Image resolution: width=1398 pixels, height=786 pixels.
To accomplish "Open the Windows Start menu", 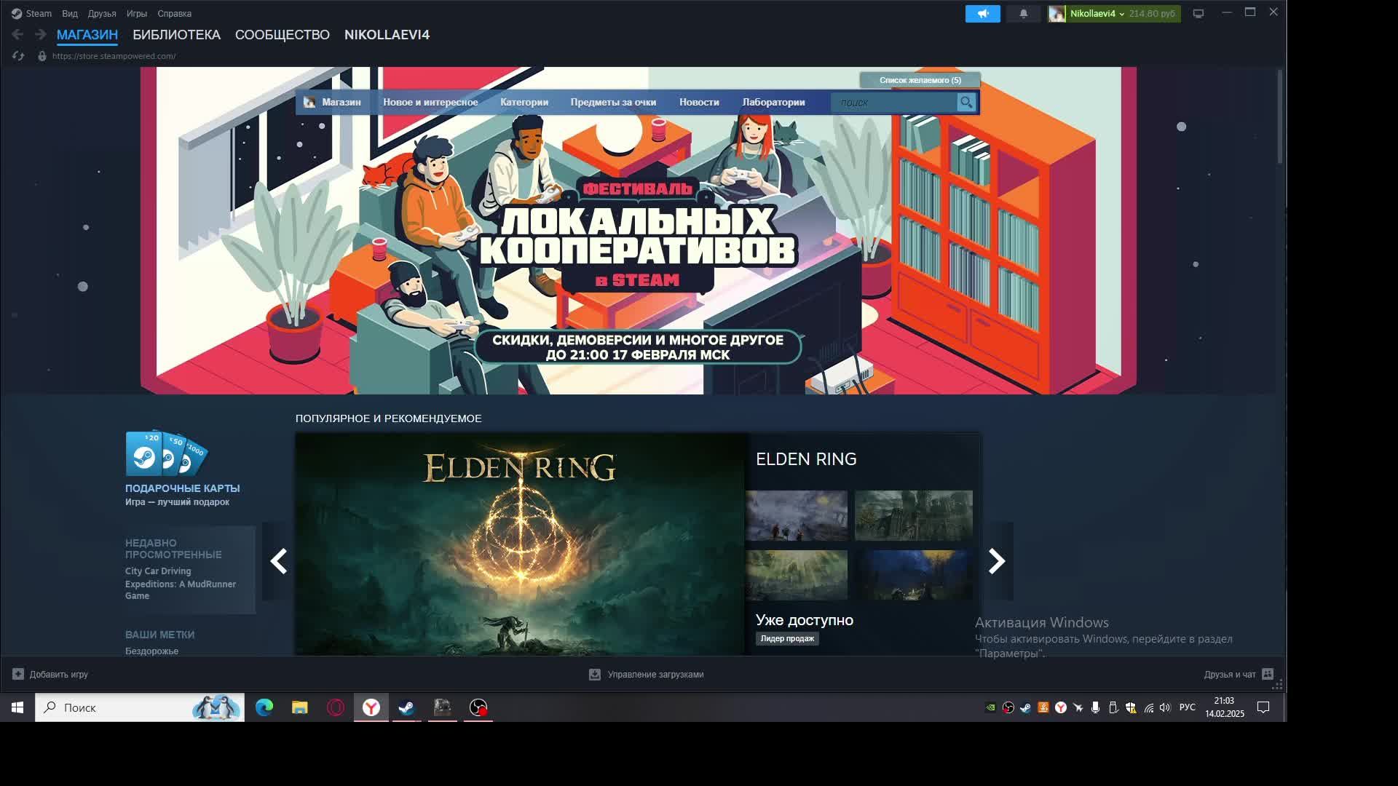I will [17, 707].
